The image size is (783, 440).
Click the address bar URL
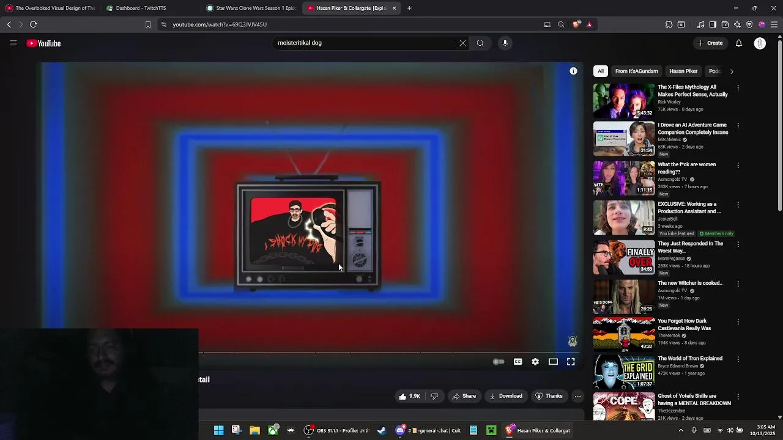click(x=220, y=24)
